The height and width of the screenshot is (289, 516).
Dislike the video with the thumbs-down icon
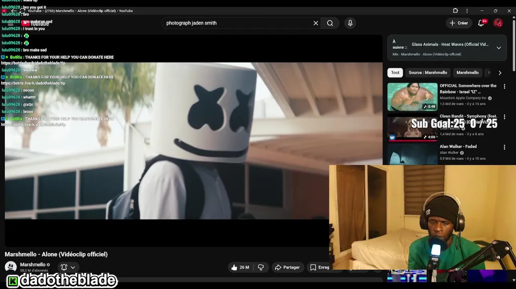(261, 267)
